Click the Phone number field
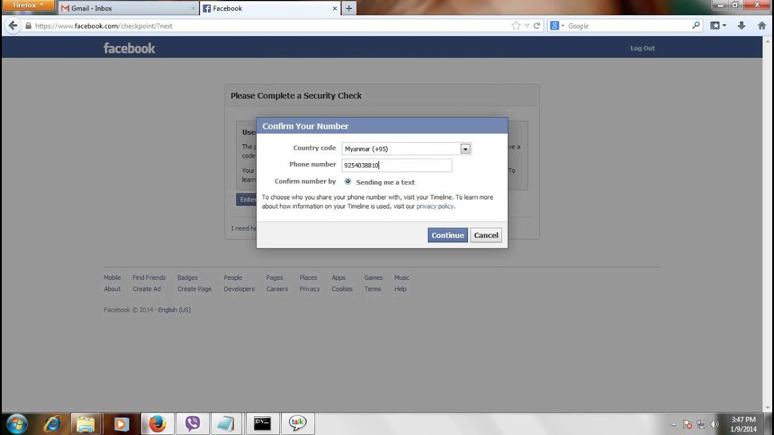The width and height of the screenshot is (774, 435). point(397,165)
